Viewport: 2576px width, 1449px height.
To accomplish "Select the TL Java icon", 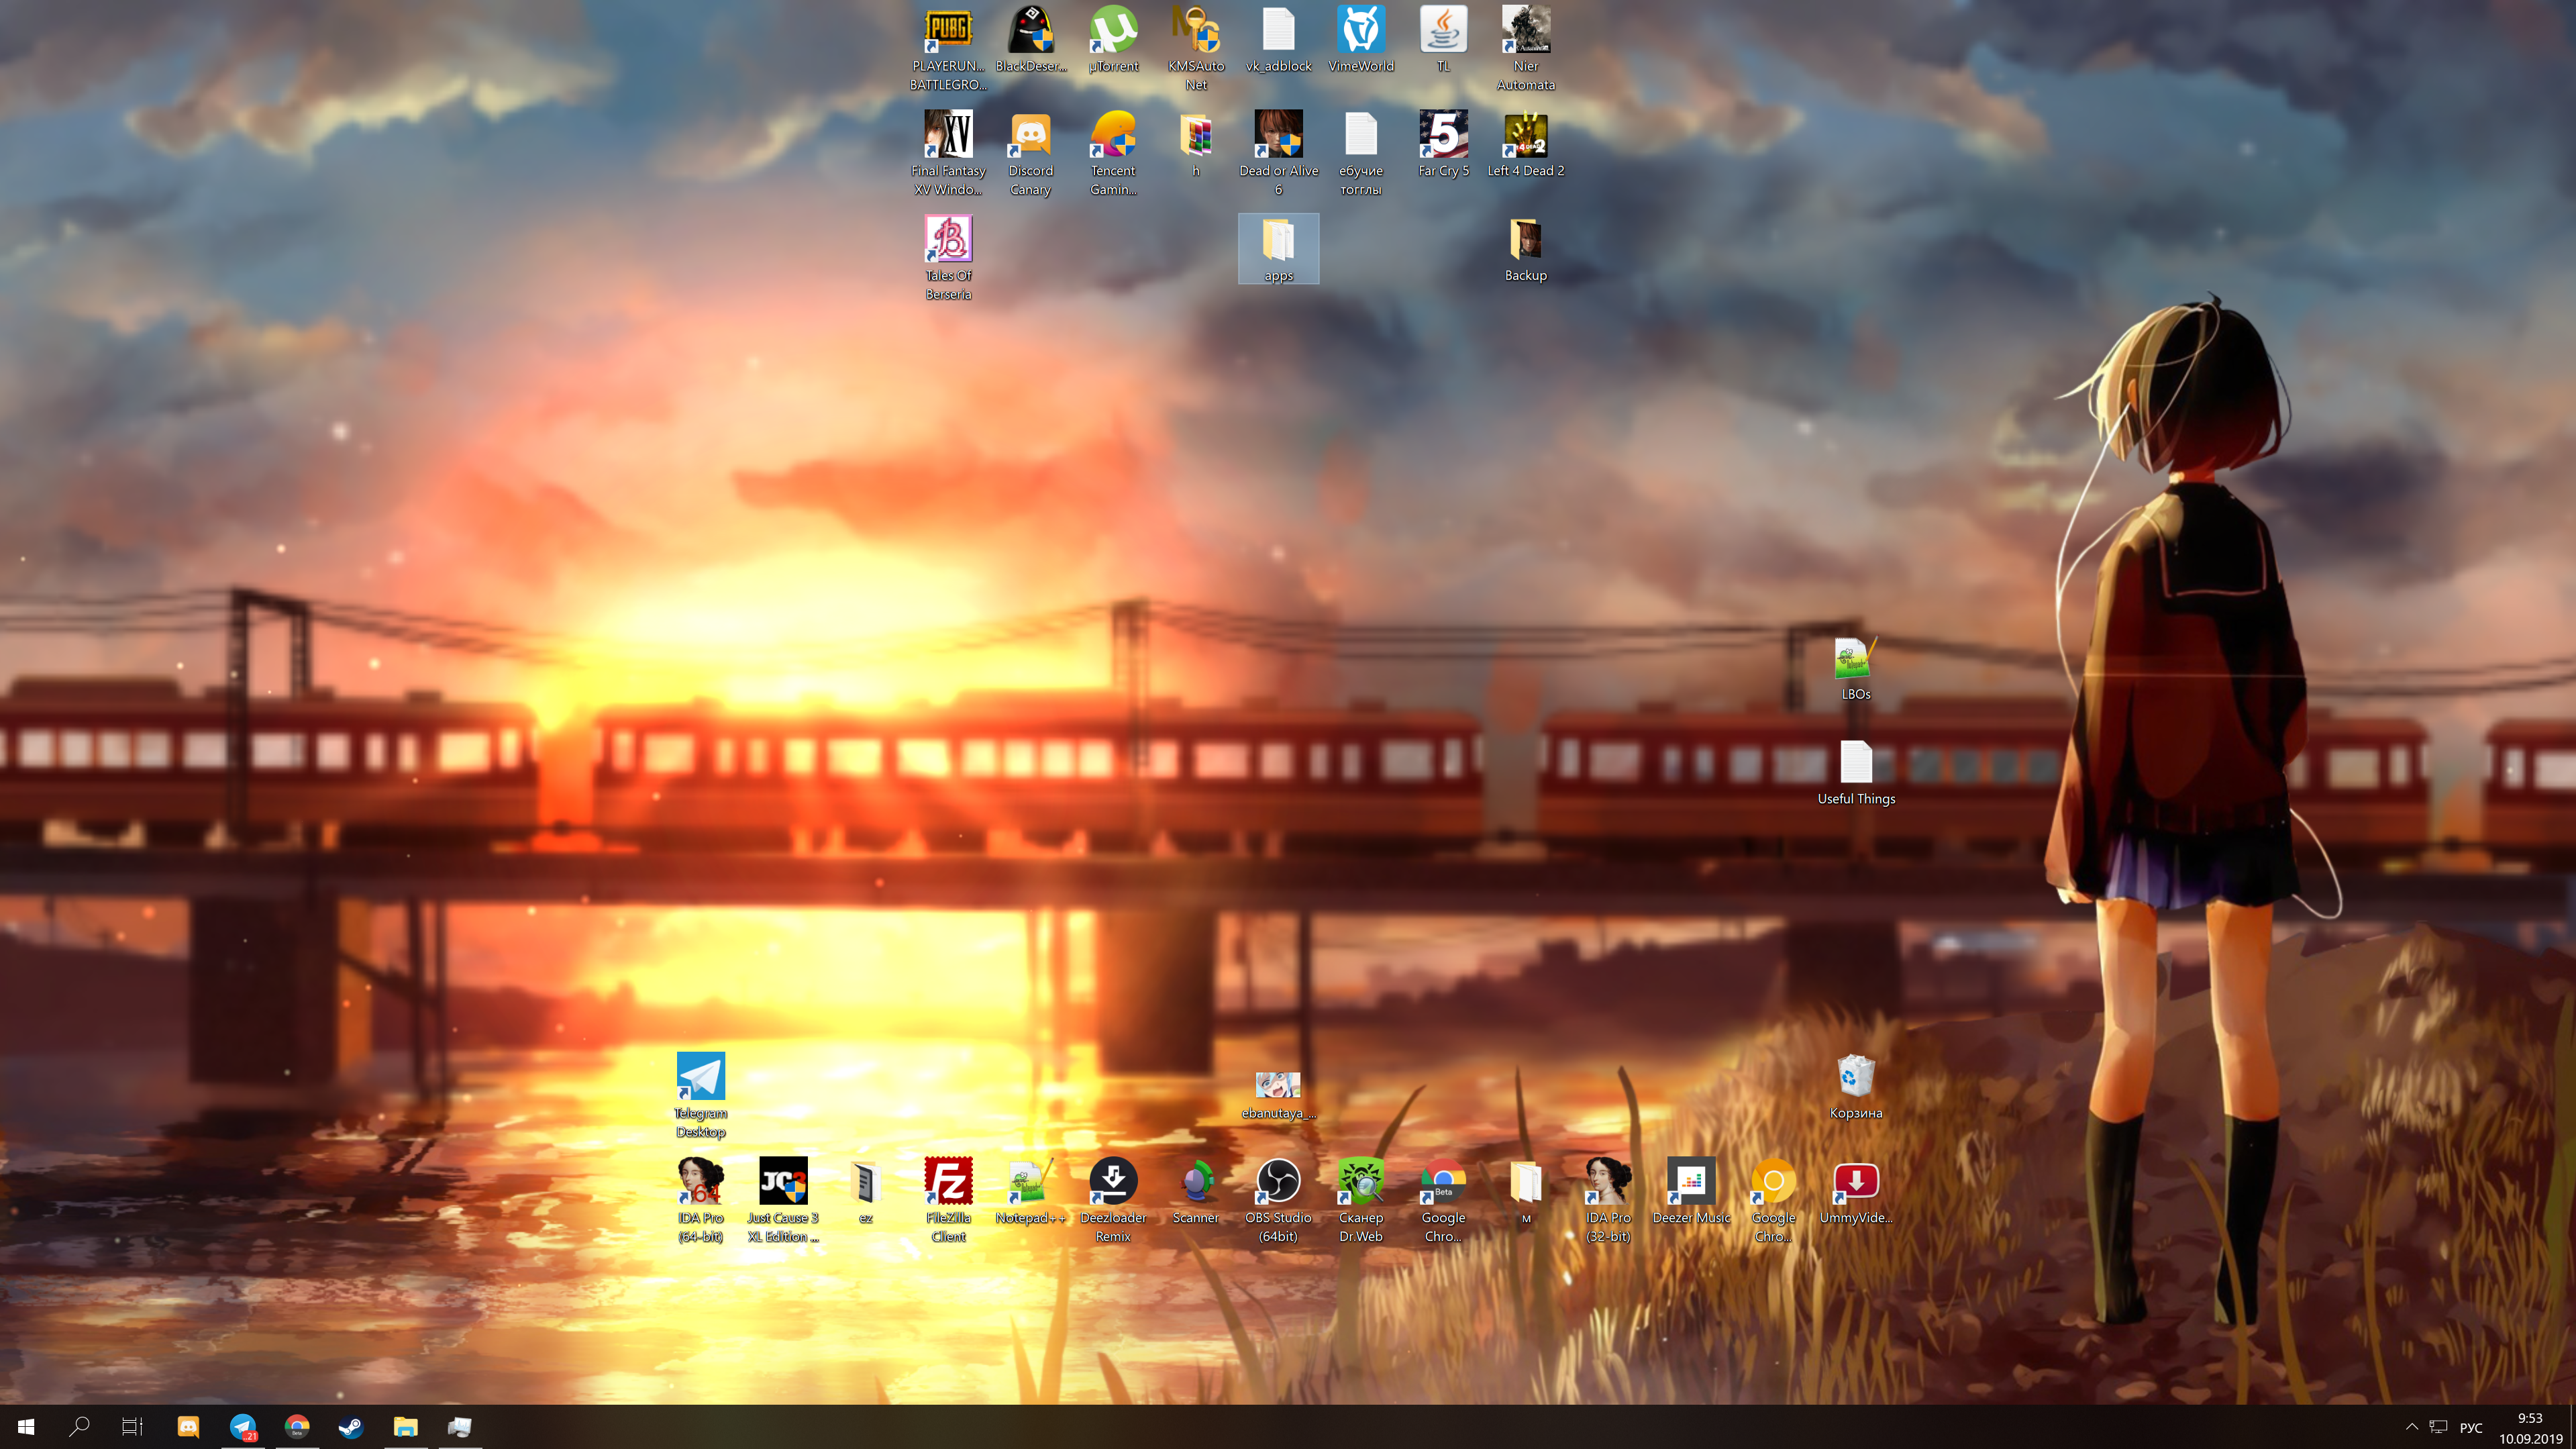I will coord(1443,39).
